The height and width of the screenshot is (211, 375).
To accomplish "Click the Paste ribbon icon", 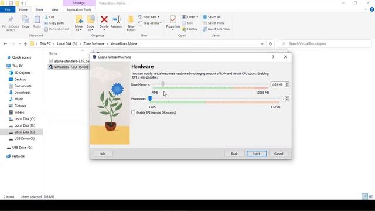I will 37,22.
